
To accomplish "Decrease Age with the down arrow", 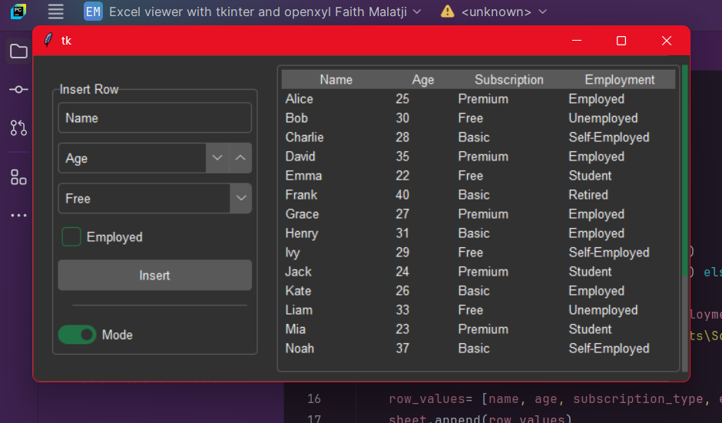I will point(217,158).
